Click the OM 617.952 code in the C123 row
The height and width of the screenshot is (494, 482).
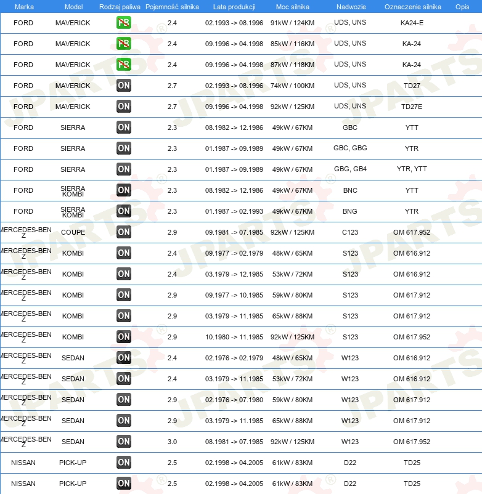tap(412, 232)
